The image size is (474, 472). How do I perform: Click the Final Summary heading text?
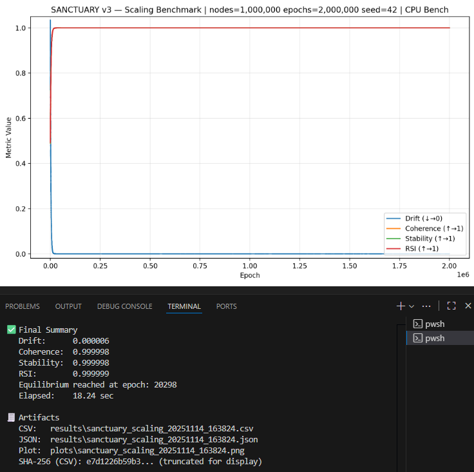[48, 329]
